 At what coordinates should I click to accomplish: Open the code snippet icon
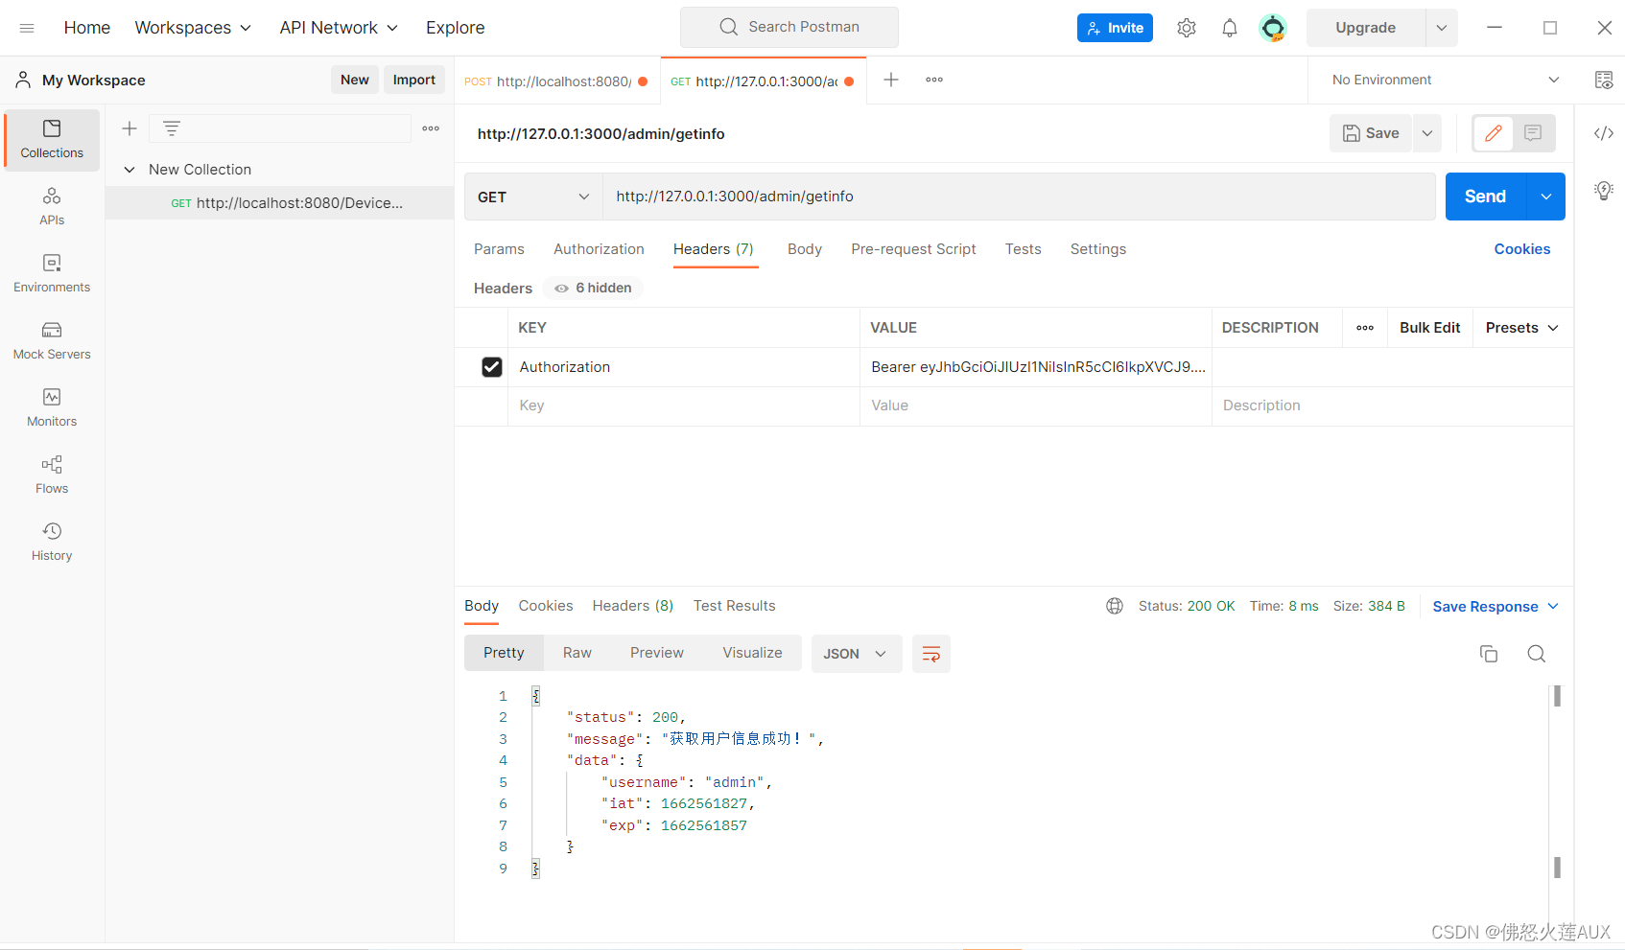[1604, 133]
